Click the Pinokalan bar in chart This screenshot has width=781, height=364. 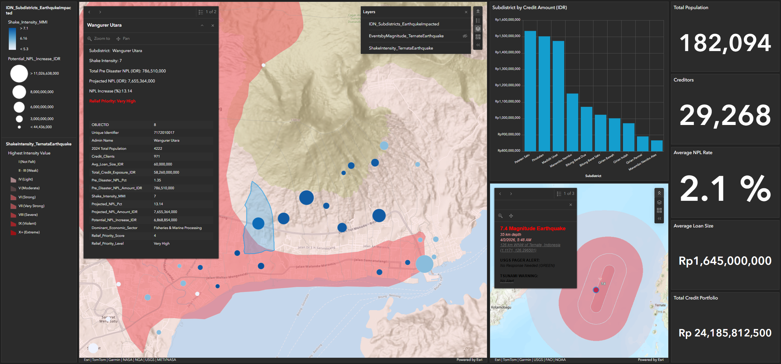tap(544, 94)
